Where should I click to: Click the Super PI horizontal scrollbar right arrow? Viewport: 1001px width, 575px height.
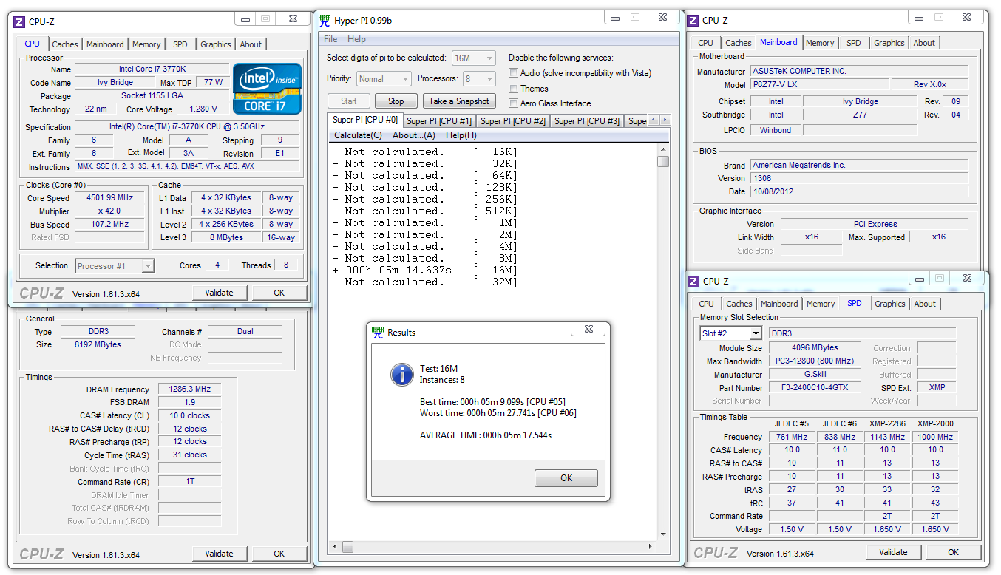[x=651, y=547]
